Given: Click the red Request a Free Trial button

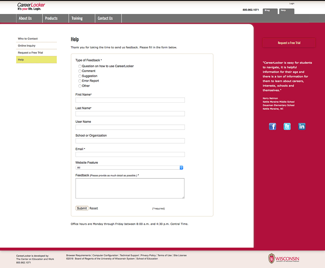Looking at the screenshot, I should (289, 43).
